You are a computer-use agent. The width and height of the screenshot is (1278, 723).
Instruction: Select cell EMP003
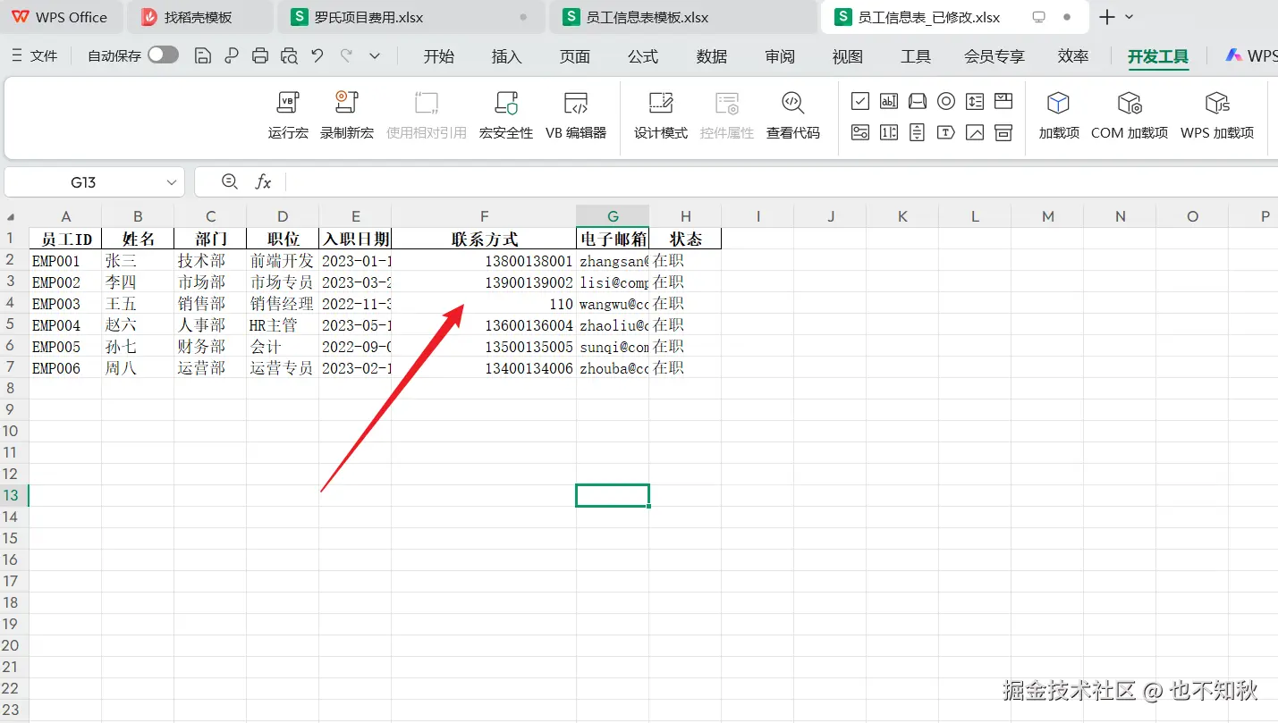[x=65, y=304]
